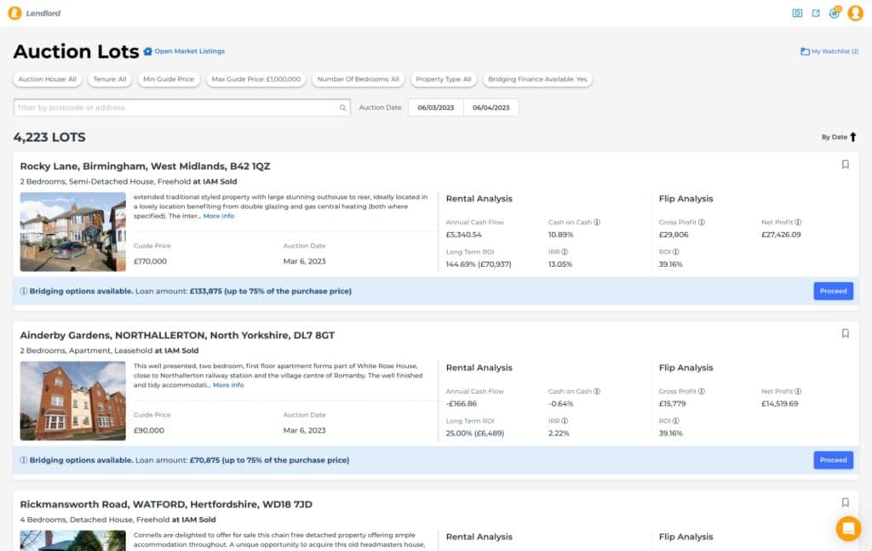Bookmark the Ainderby Gardens lot
This screenshot has height=551, width=872.
click(846, 333)
